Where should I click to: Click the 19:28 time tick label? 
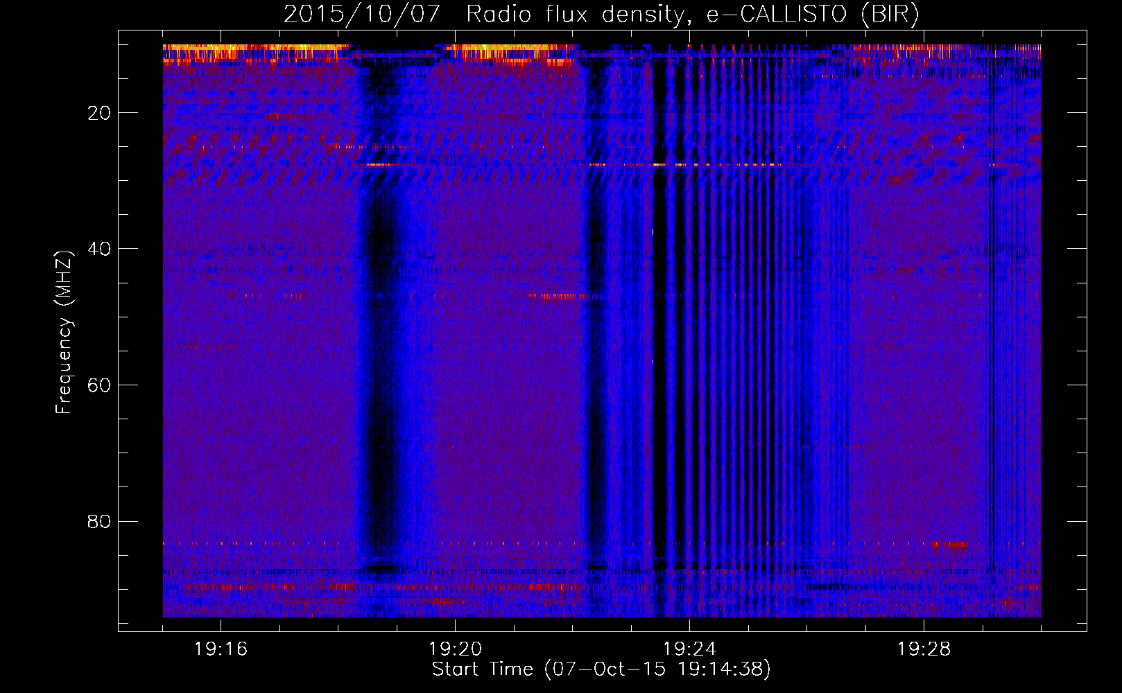924,649
